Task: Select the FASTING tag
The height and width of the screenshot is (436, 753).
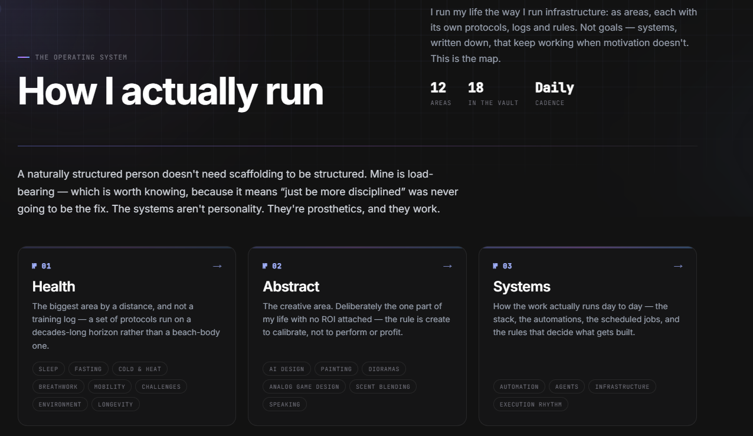Action: click(x=89, y=369)
